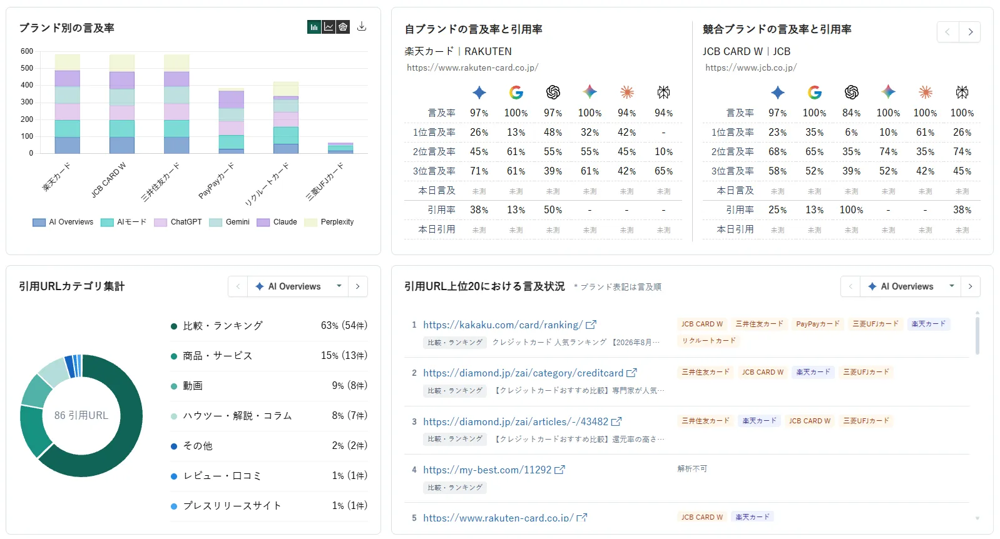Open the my-best.com/11292 link
Viewport: 1000px width, 539px height.
click(487, 470)
